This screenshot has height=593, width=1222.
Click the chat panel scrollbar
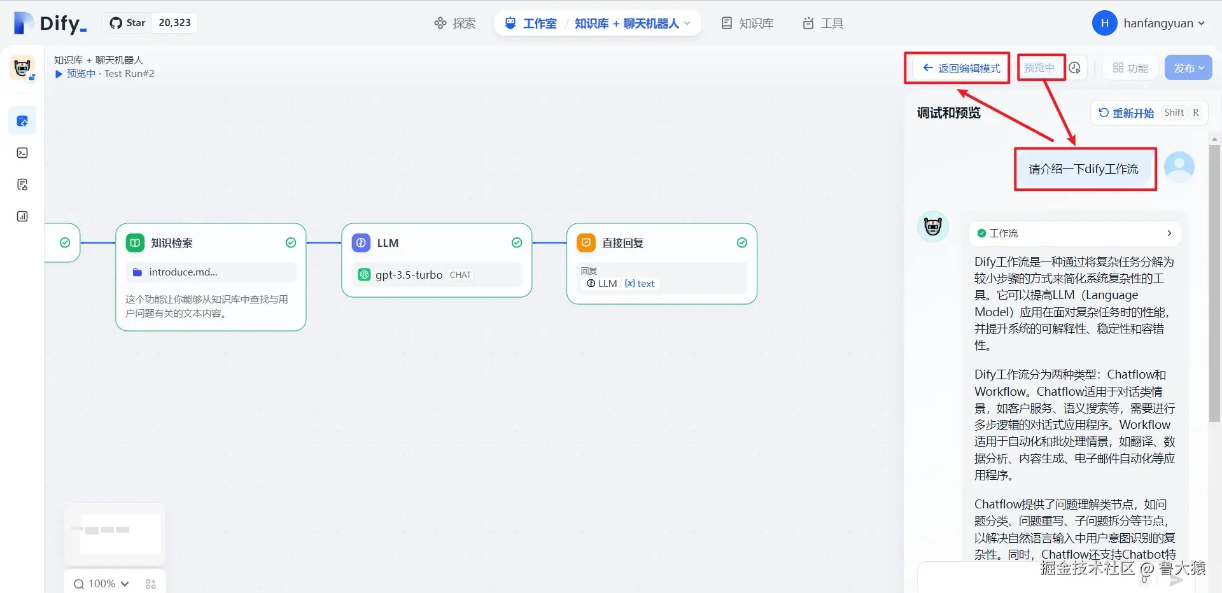1214,283
